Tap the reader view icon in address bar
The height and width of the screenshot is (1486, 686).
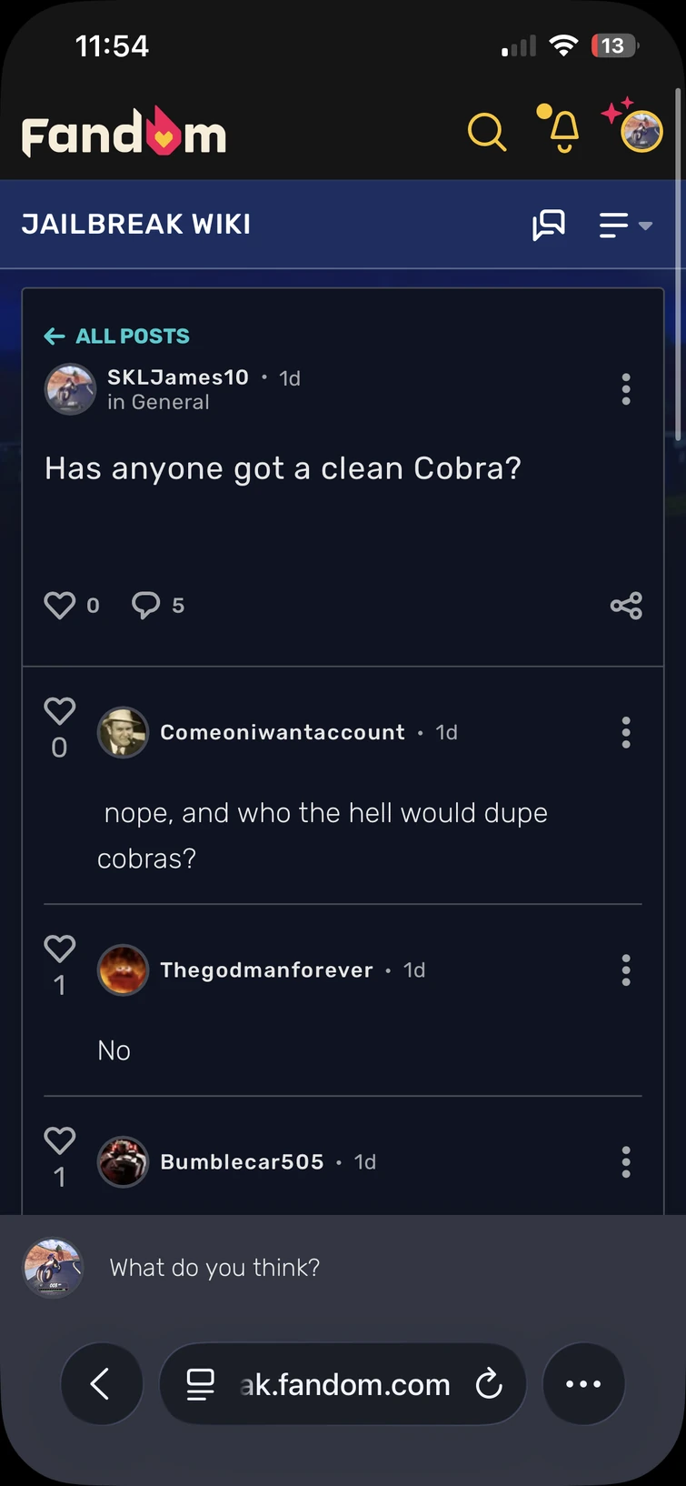tap(198, 1384)
